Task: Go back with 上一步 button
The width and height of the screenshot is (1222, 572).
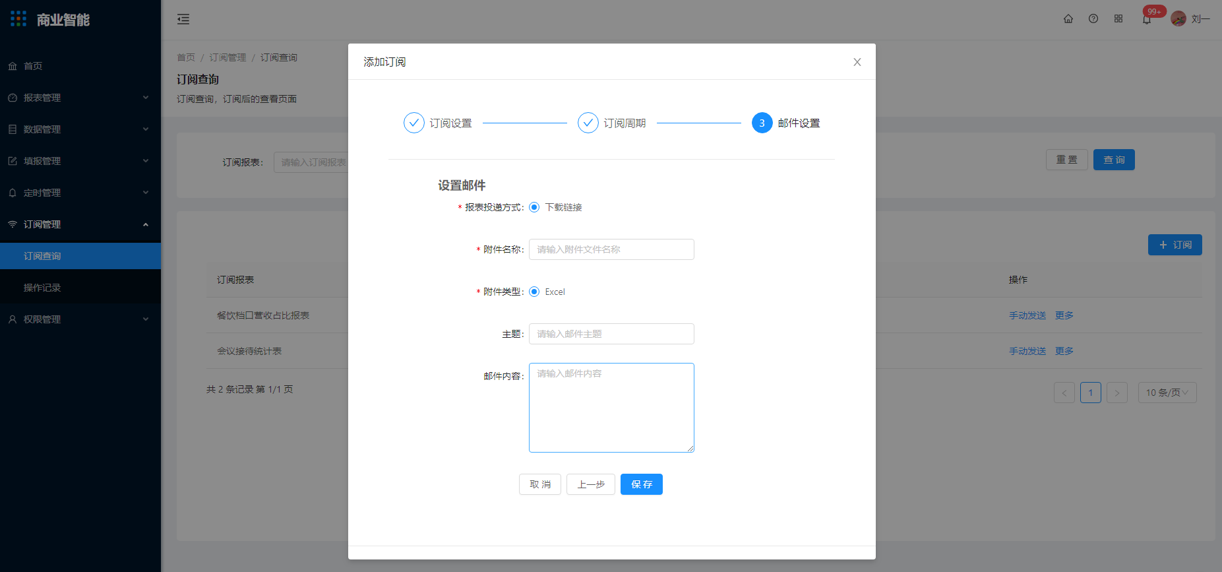Action: tap(591, 484)
